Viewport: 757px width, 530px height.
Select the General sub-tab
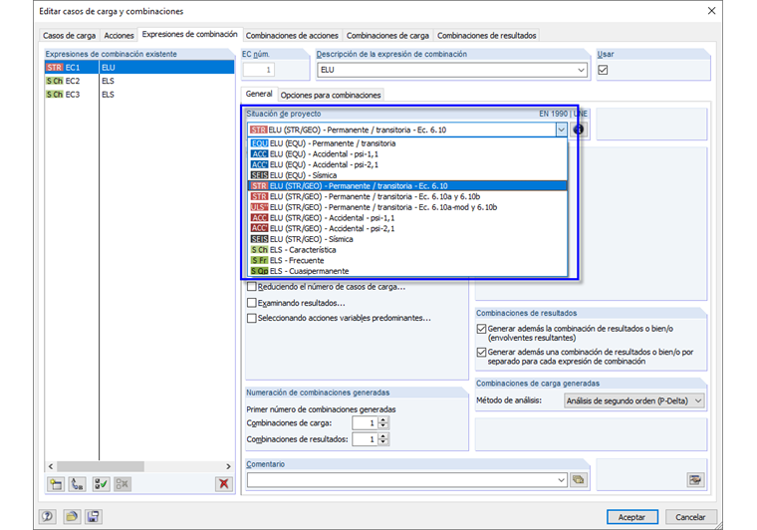click(x=259, y=94)
